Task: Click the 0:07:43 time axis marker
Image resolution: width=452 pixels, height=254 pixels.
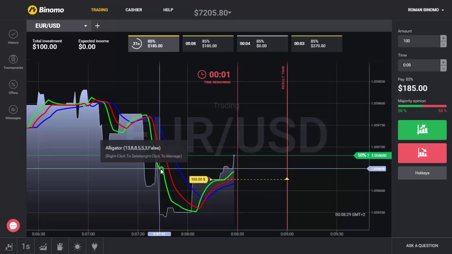Action: click(x=159, y=234)
